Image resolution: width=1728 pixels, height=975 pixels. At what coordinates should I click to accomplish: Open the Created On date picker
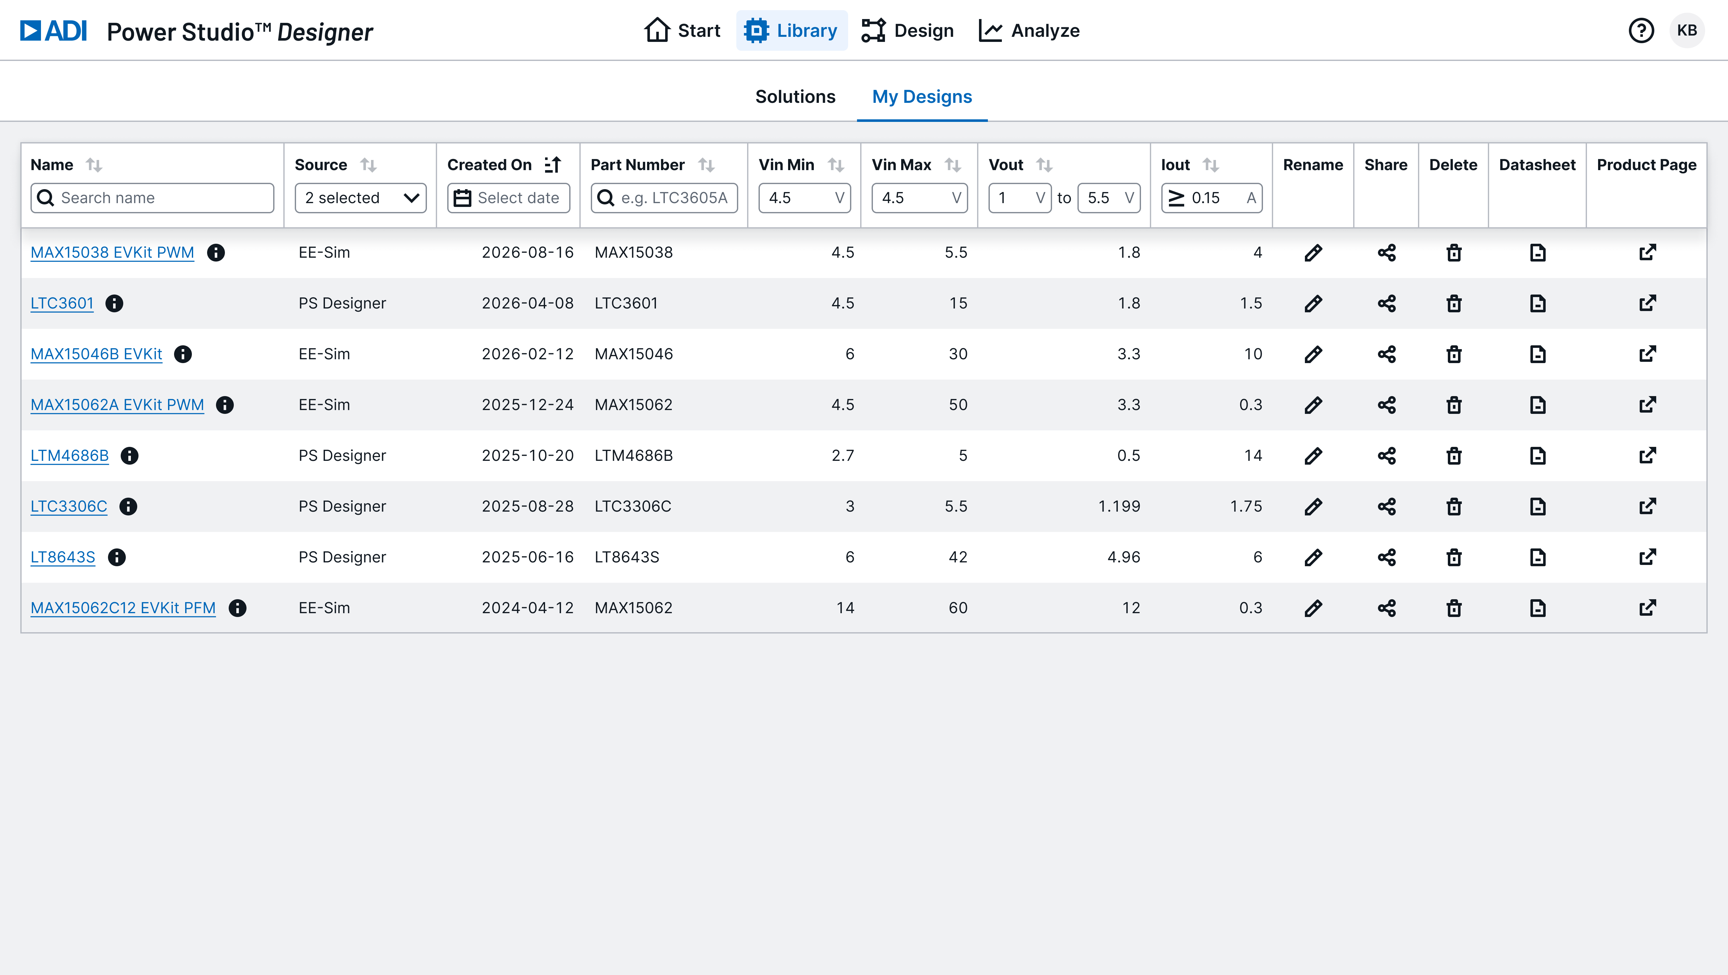(509, 198)
